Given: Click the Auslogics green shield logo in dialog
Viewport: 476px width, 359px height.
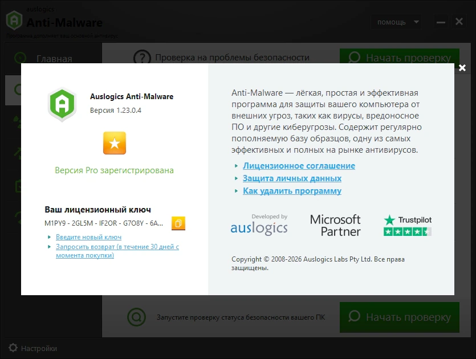Looking at the screenshot, I should point(62,104).
